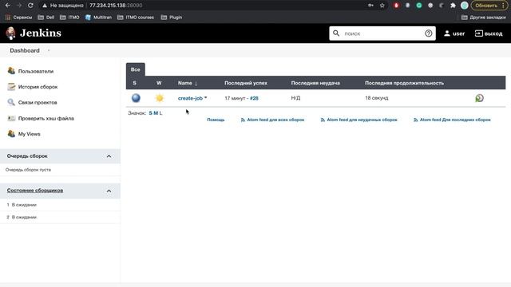Image resolution: width=511 pixels, height=287 pixels.
Task: Open the user profile link
Action: point(458,33)
